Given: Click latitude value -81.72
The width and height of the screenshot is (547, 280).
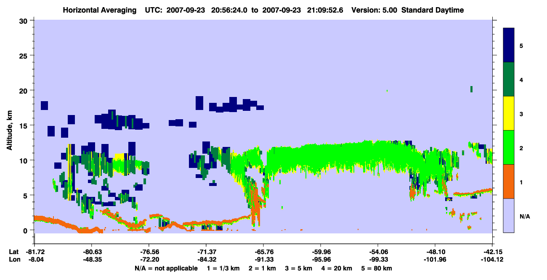Looking at the screenshot, I should (35, 252).
